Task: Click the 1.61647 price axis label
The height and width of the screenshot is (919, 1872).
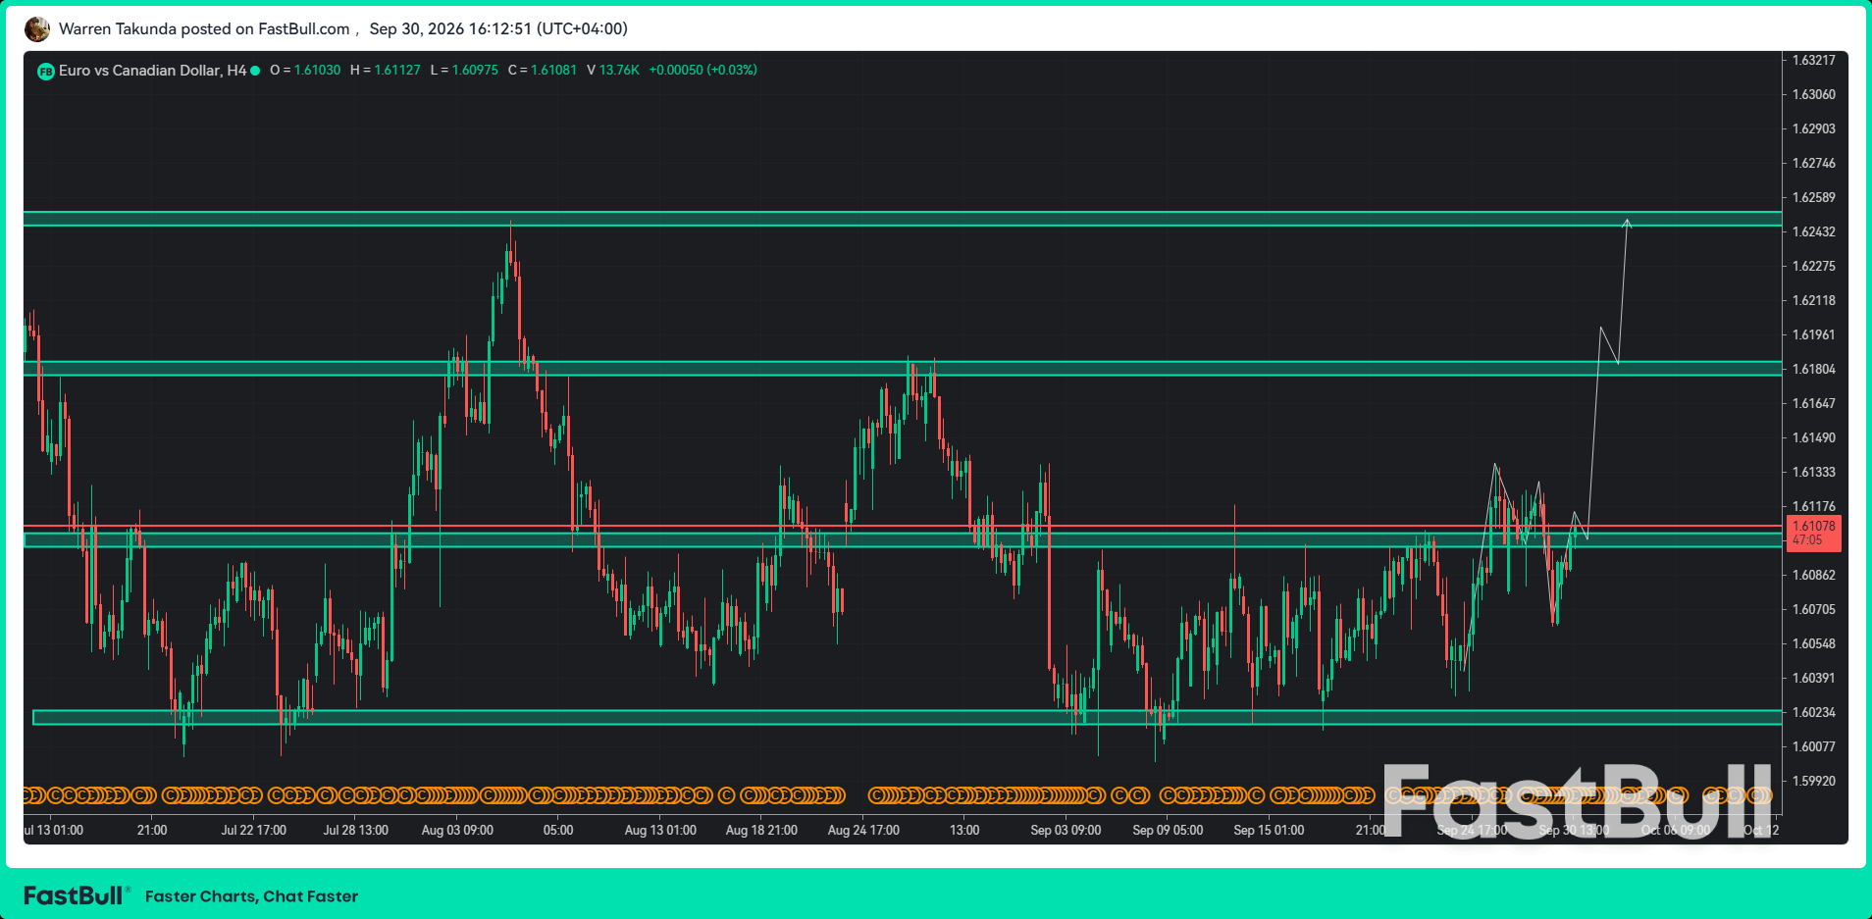Action: pos(1813,403)
